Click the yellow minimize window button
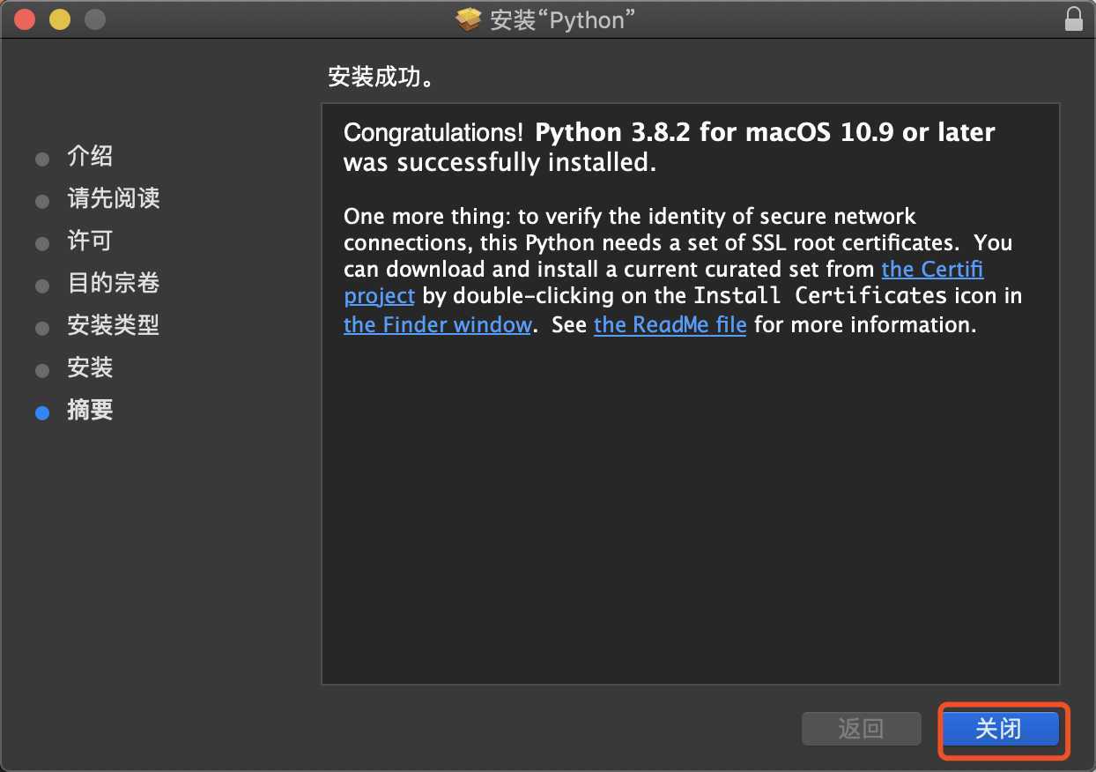 click(x=60, y=19)
